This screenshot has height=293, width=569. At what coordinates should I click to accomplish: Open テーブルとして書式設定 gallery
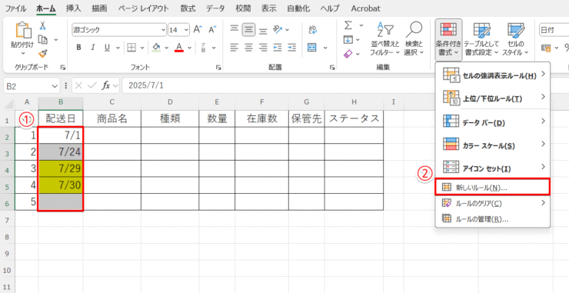pyautogui.click(x=482, y=39)
